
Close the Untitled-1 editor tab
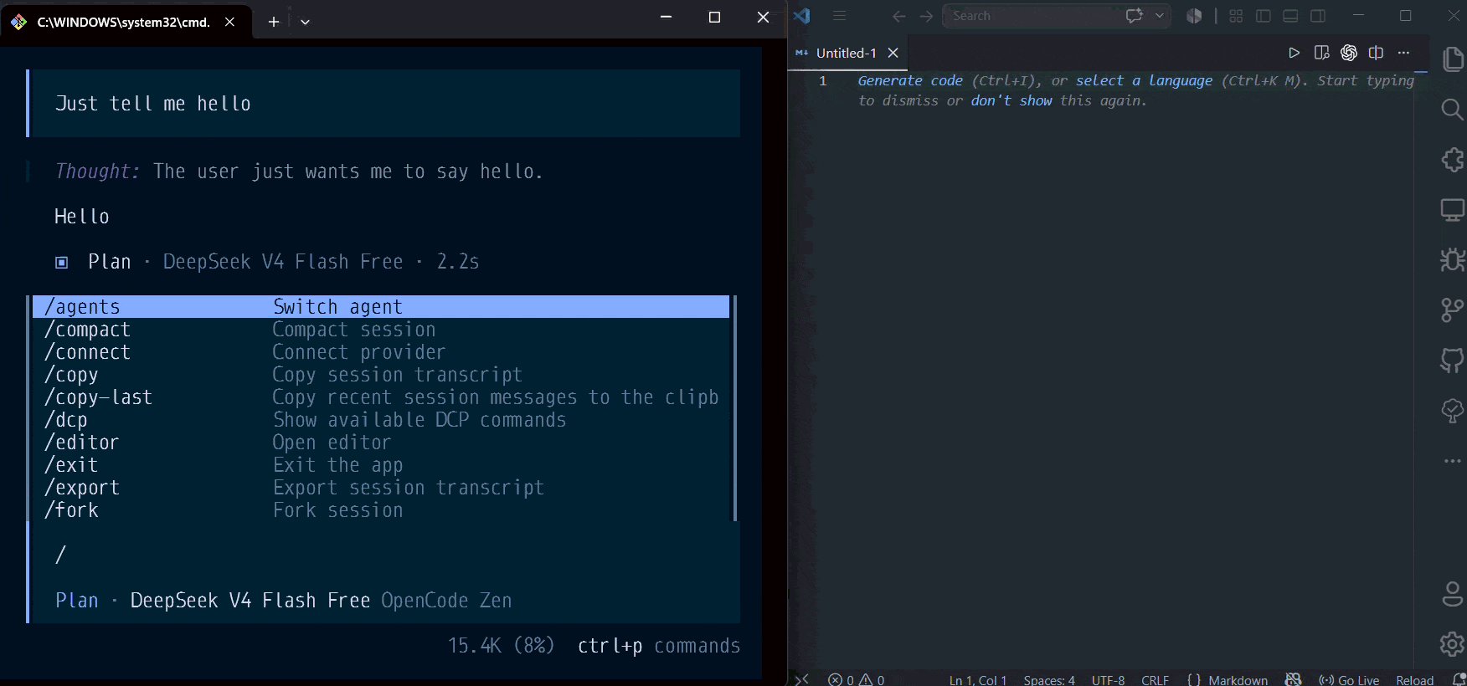893,53
